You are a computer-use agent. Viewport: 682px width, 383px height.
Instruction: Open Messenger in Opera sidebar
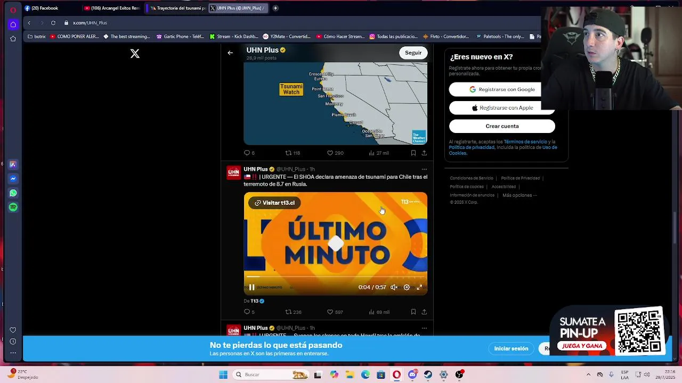pos(13,179)
